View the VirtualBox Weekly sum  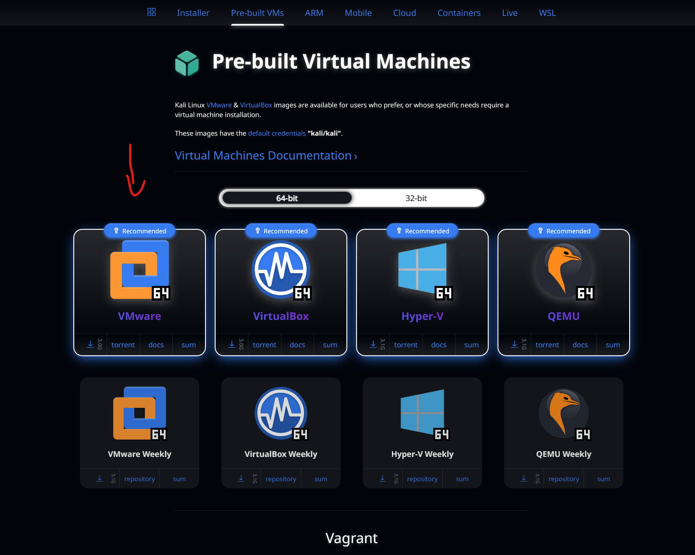click(321, 479)
